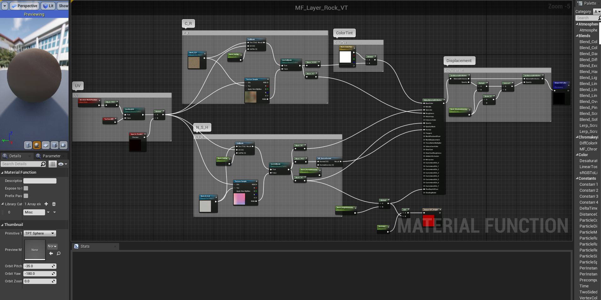This screenshot has width=601, height=300.
Task: Click the Perspective viewport button
Action: point(24,6)
